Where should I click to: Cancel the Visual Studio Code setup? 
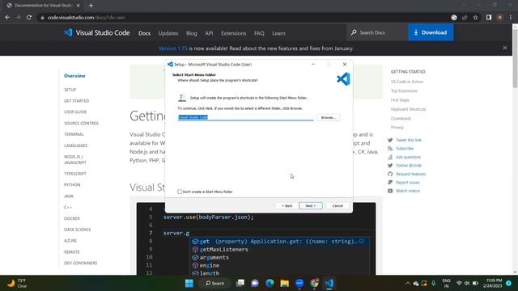338,205
